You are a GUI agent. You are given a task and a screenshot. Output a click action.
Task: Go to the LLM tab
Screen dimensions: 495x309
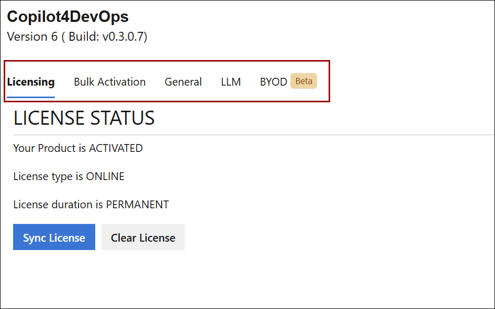click(x=231, y=82)
